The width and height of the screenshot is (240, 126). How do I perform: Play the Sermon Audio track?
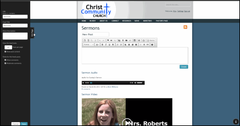(83, 82)
